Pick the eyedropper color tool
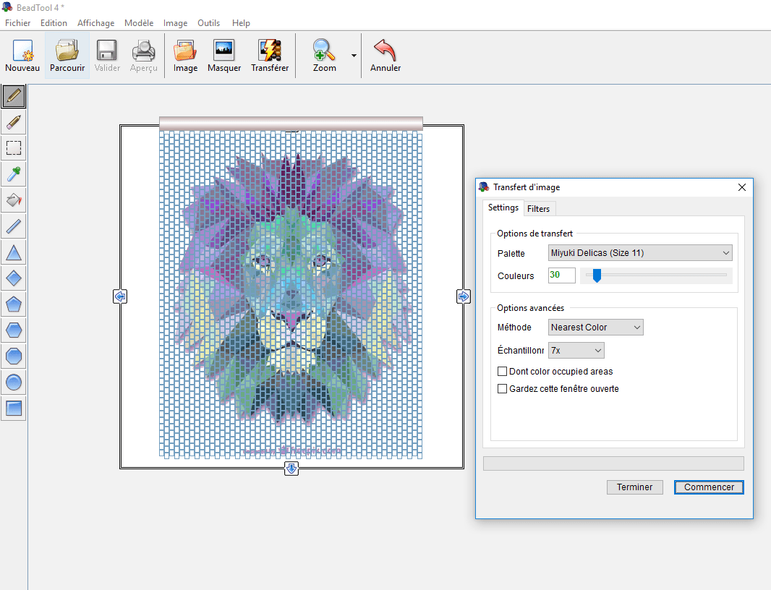Image resolution: width=771 pixels, height=590 pixels. tap(14, 174)
